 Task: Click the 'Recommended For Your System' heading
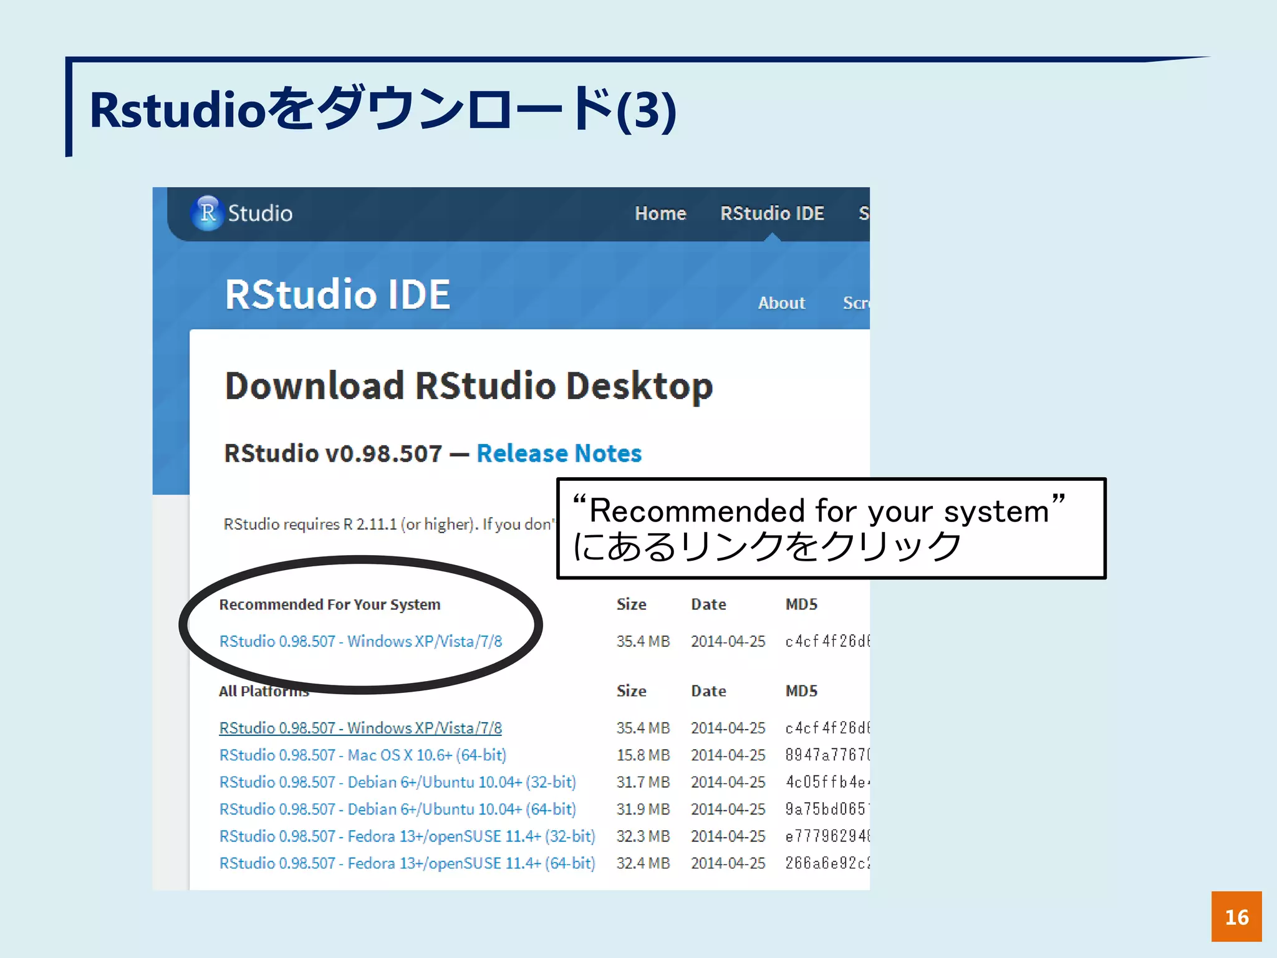330,604
